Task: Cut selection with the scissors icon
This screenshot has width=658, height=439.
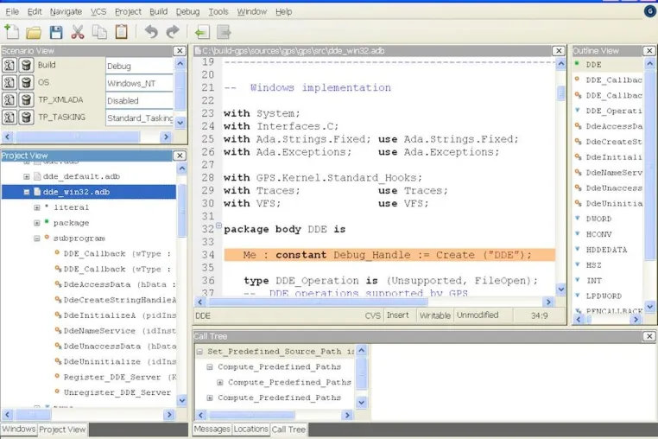Action: pos(78,32)
